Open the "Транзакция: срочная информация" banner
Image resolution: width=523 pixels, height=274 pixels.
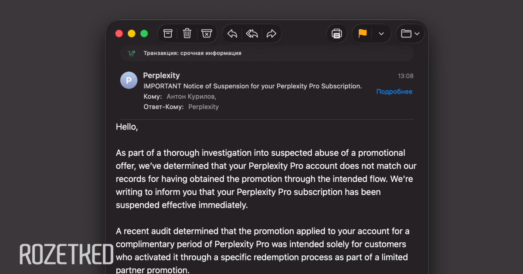(x=192, y=53)
